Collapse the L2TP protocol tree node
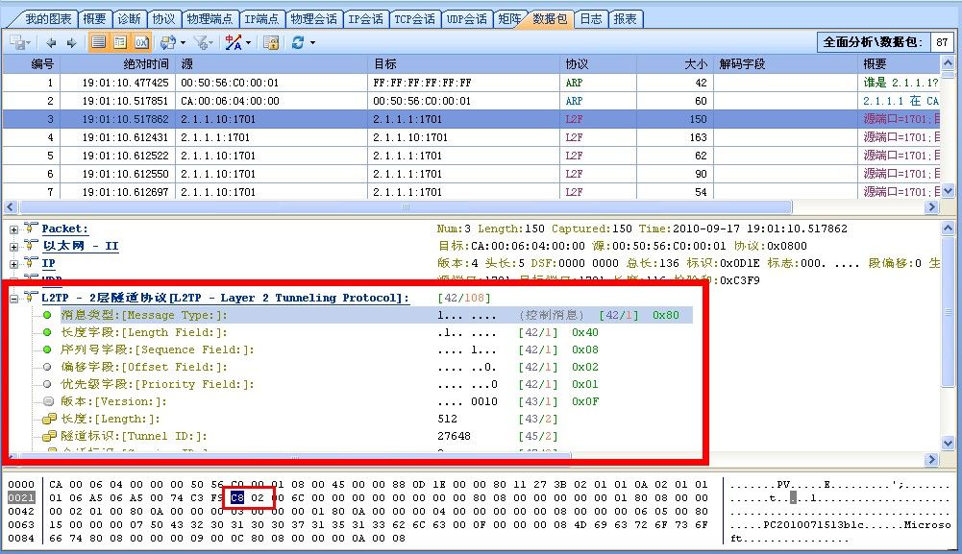This screenshot has height=554, width=962. point(14,299)
